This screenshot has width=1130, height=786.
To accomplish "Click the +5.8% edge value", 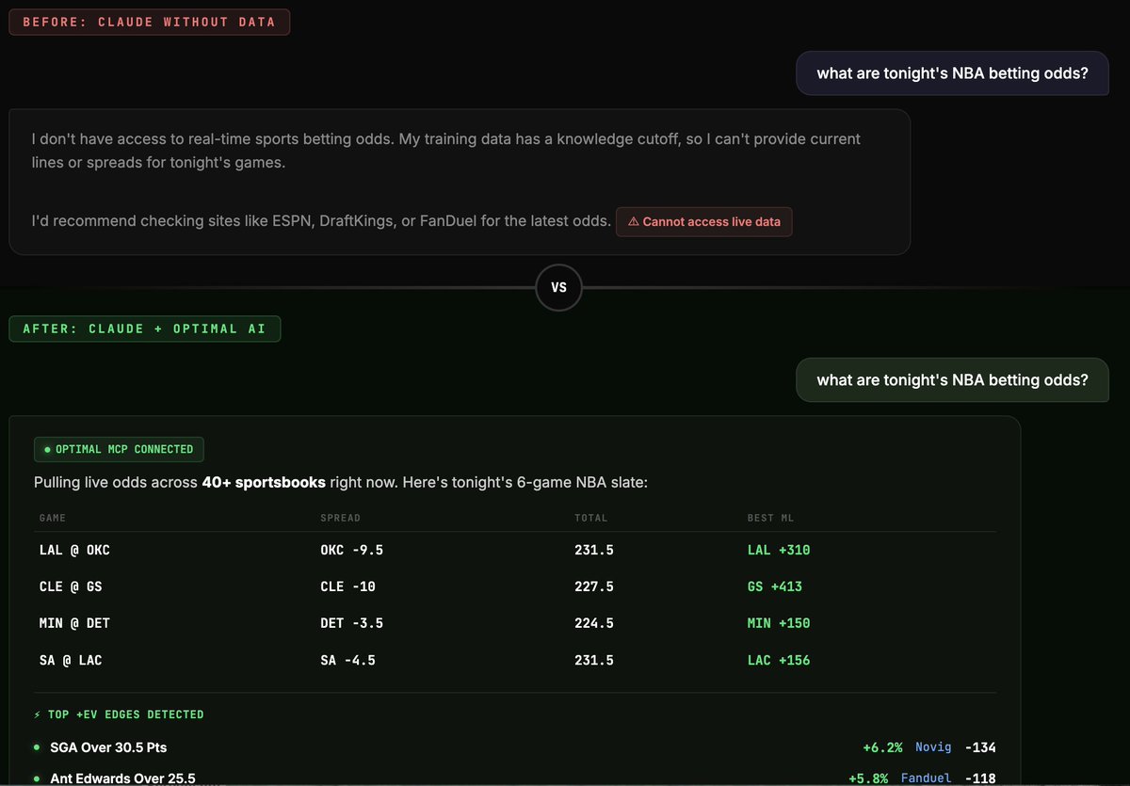I will (x=868, y=778).
